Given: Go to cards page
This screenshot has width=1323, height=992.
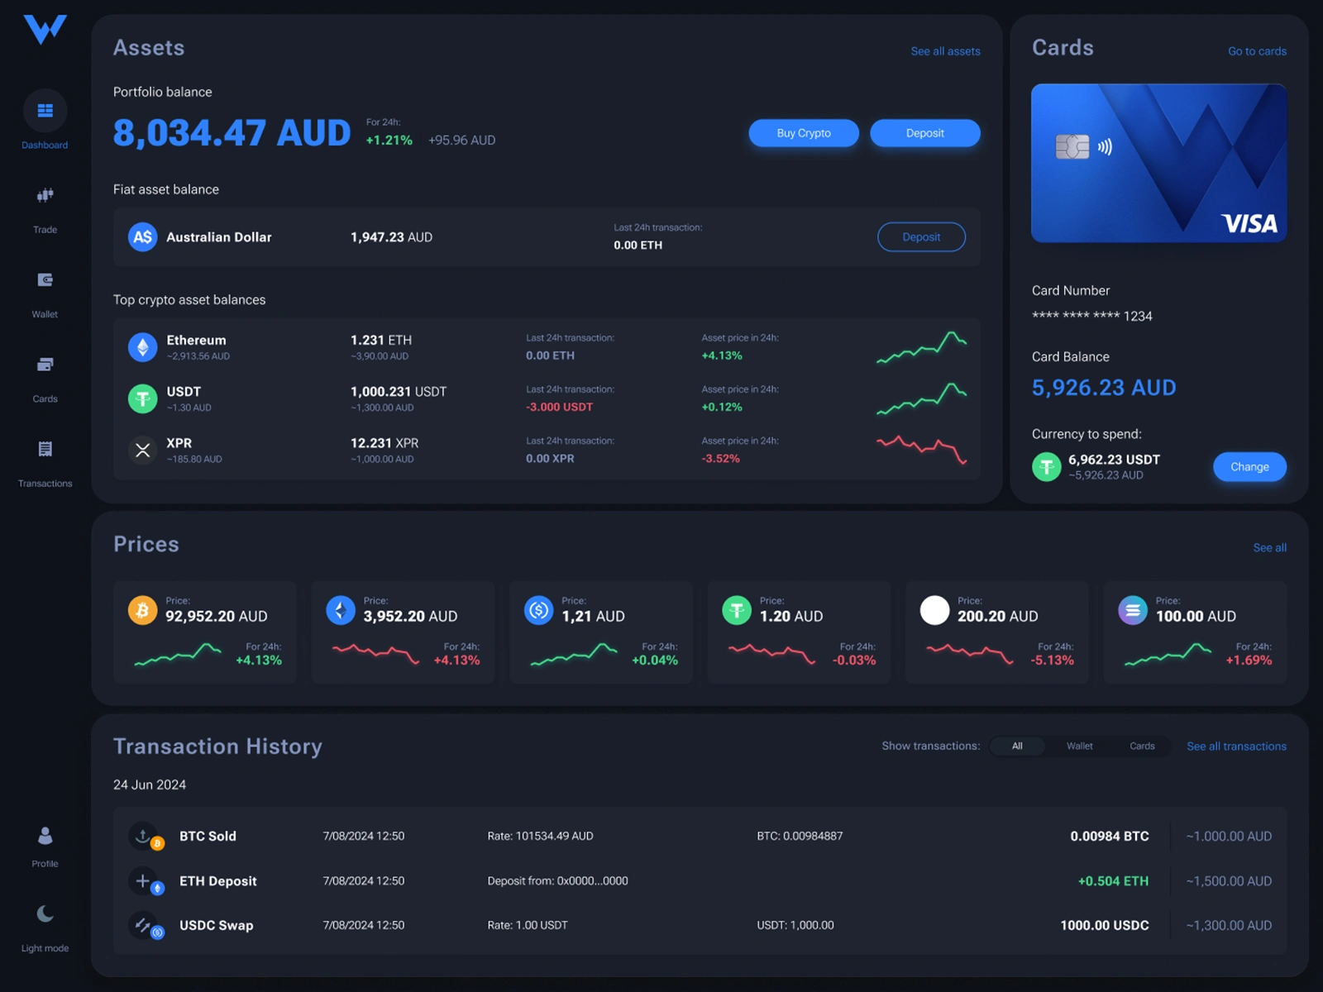Looking at the screenshot, I should pos(1257,50).
